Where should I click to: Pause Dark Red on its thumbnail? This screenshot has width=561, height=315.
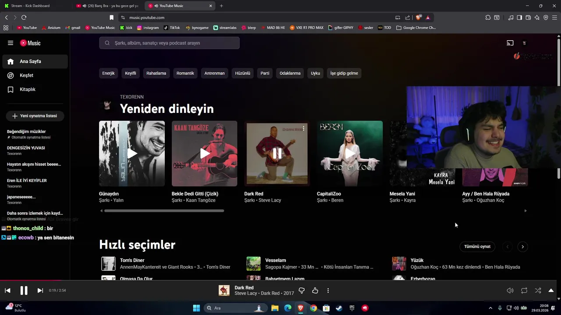(277, 153)
